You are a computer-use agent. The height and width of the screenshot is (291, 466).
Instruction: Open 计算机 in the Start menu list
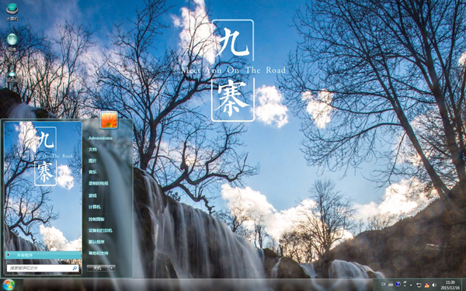[95, 206]
